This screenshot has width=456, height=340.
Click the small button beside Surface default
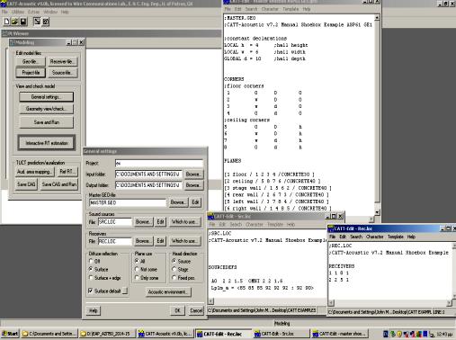pyautogui.click(x=125, y=291)
